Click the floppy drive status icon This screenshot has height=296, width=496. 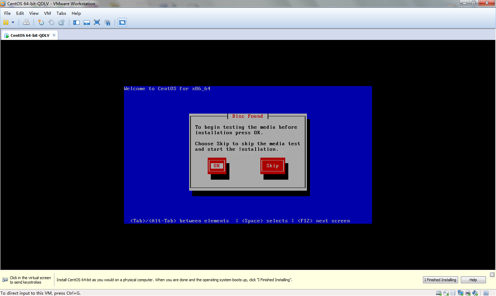pyautogui.click(x=453, y=293)
